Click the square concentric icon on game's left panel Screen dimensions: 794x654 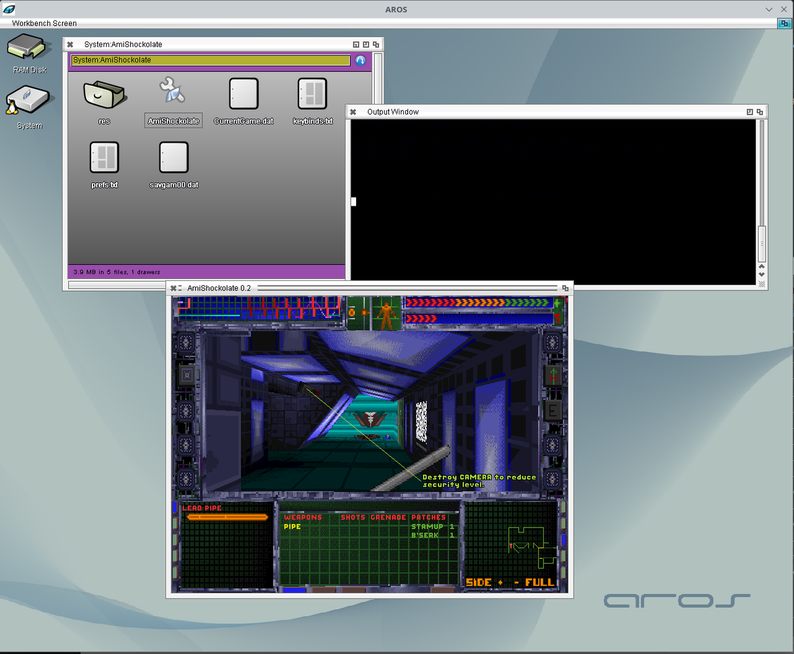(x=187, y=375)
